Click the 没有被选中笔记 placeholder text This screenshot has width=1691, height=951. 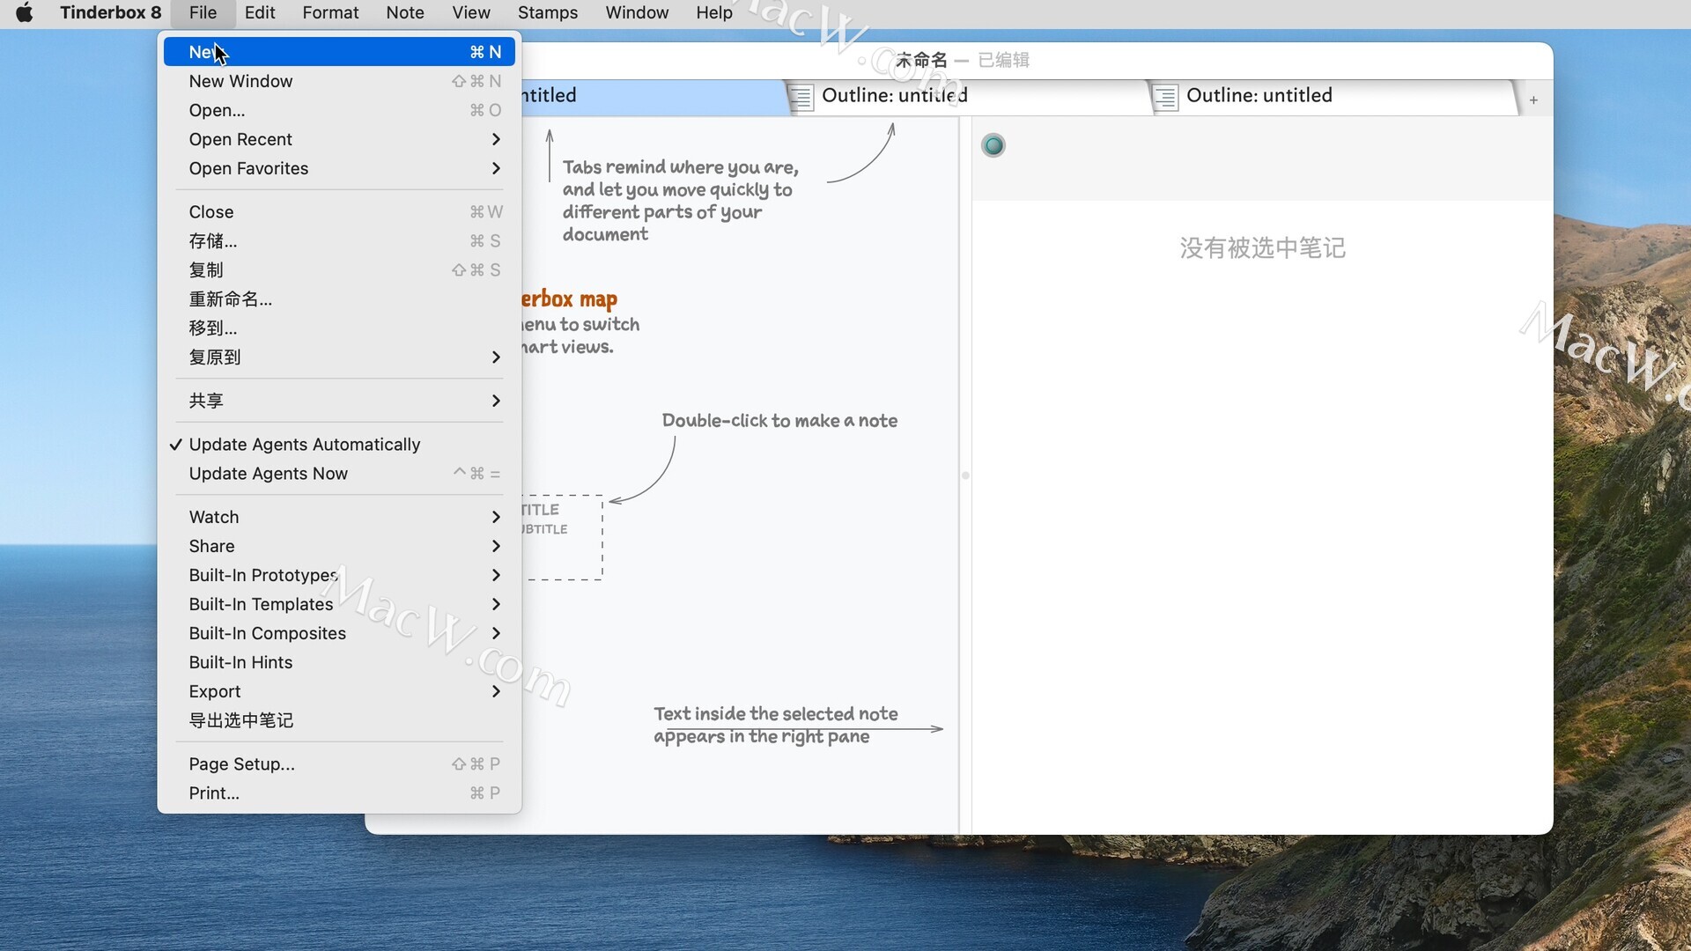click(1262, 248)
